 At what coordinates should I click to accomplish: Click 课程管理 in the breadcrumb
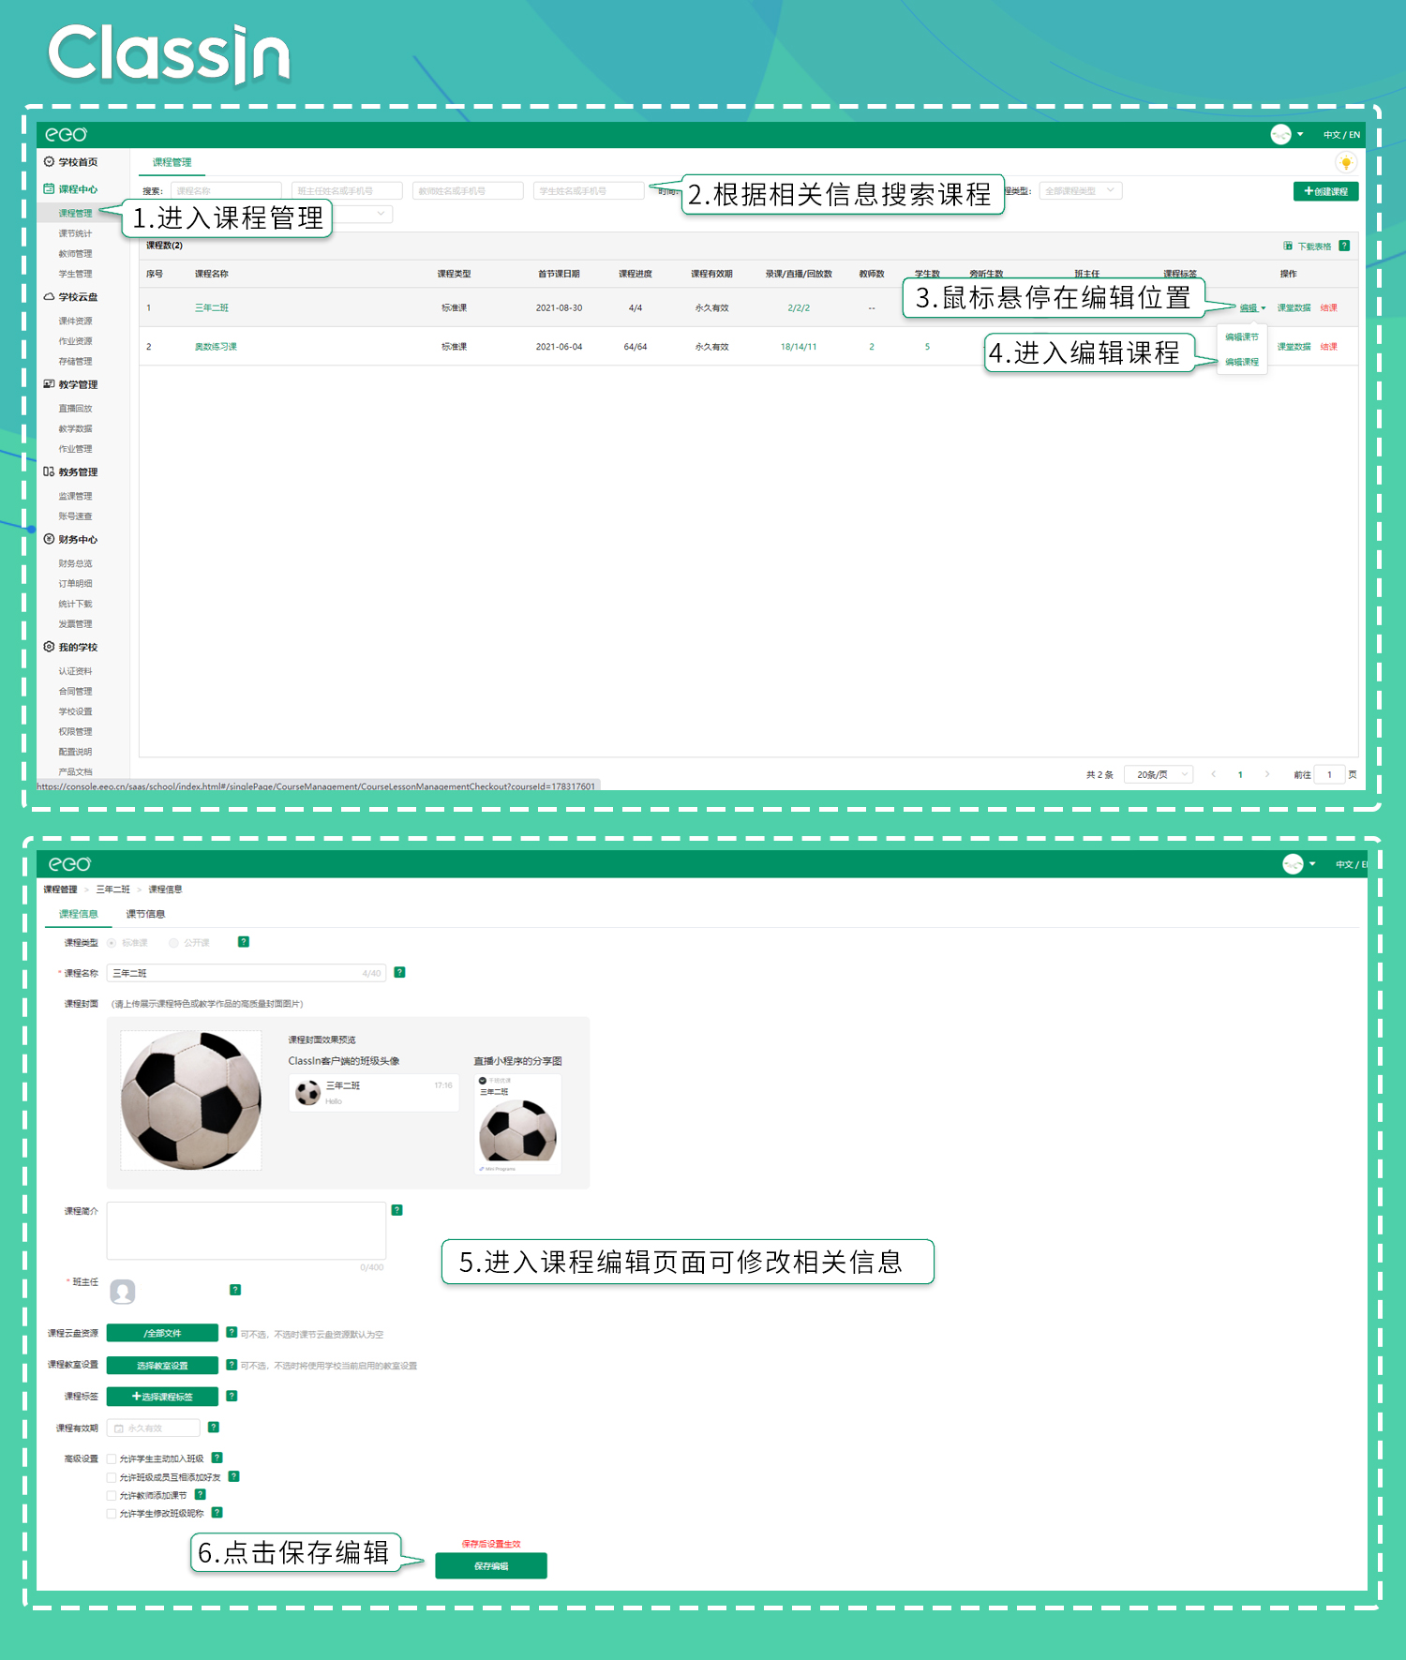[60, 890]
